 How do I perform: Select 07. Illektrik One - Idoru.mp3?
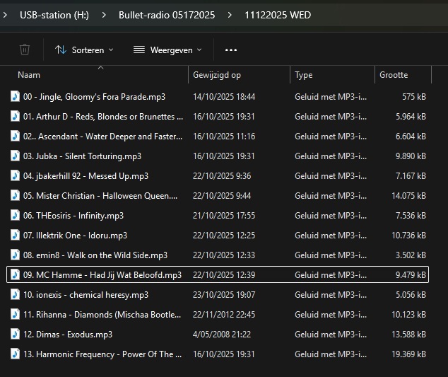tap(75, 236)
